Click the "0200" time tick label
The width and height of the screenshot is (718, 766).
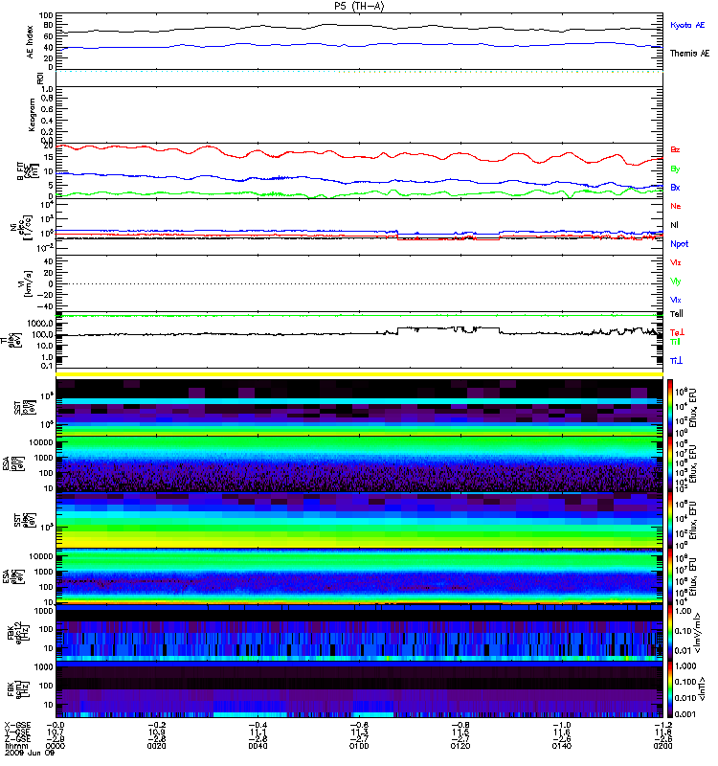662,746
